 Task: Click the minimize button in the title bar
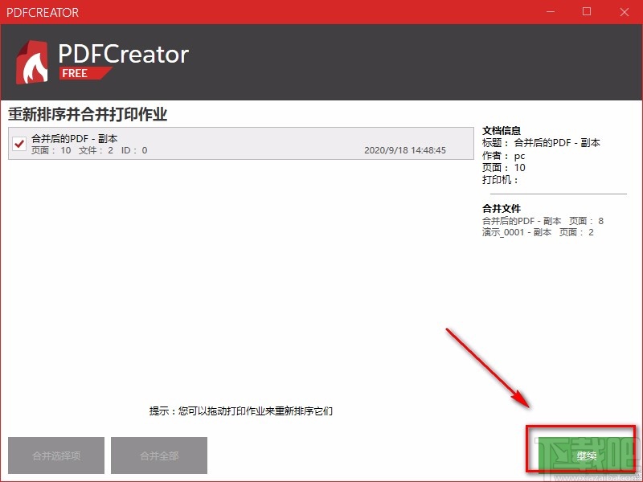pos(550,12)
